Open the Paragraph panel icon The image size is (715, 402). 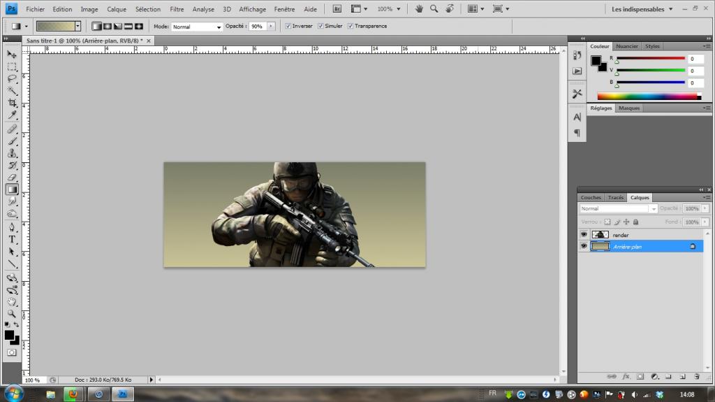(x=577, y=133)
